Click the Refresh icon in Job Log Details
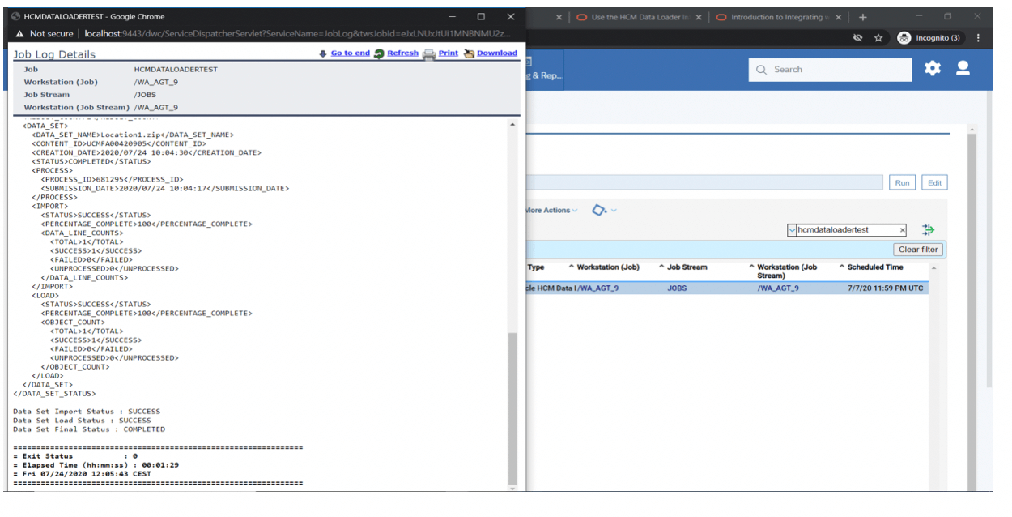The width and height of the screenshot is (1012, 517). tap(379, 53)
